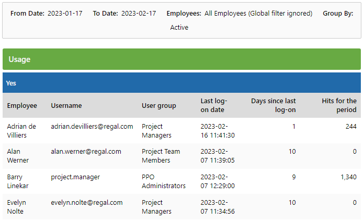
Task: Open employee Adrian de Villiers
Action: (21, 131)
